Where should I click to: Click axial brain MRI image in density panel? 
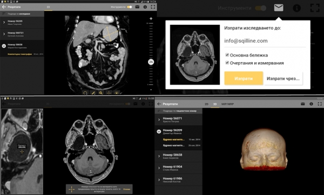click(90, 149)
